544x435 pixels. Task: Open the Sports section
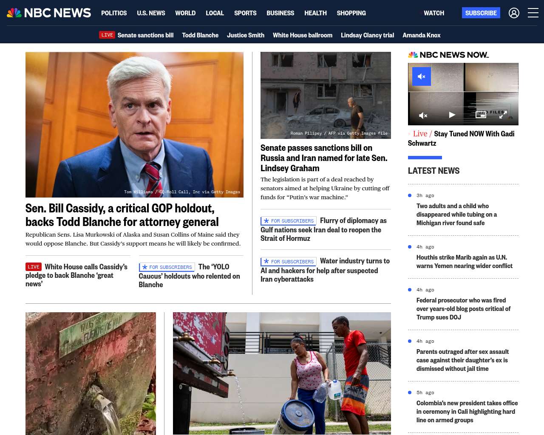click(245, 13)
